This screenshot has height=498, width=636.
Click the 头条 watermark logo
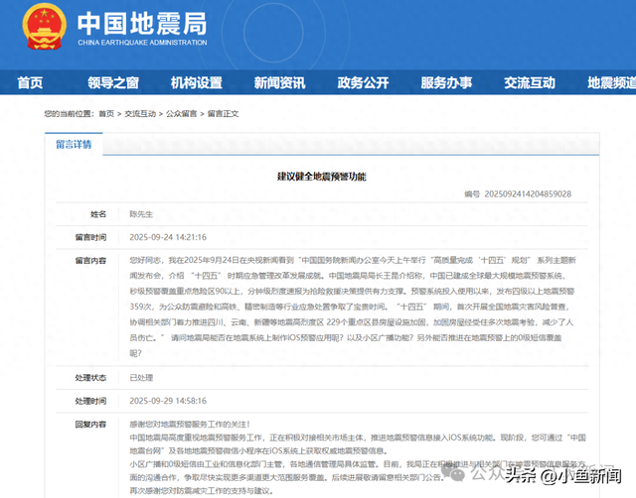tap(520, 475)
